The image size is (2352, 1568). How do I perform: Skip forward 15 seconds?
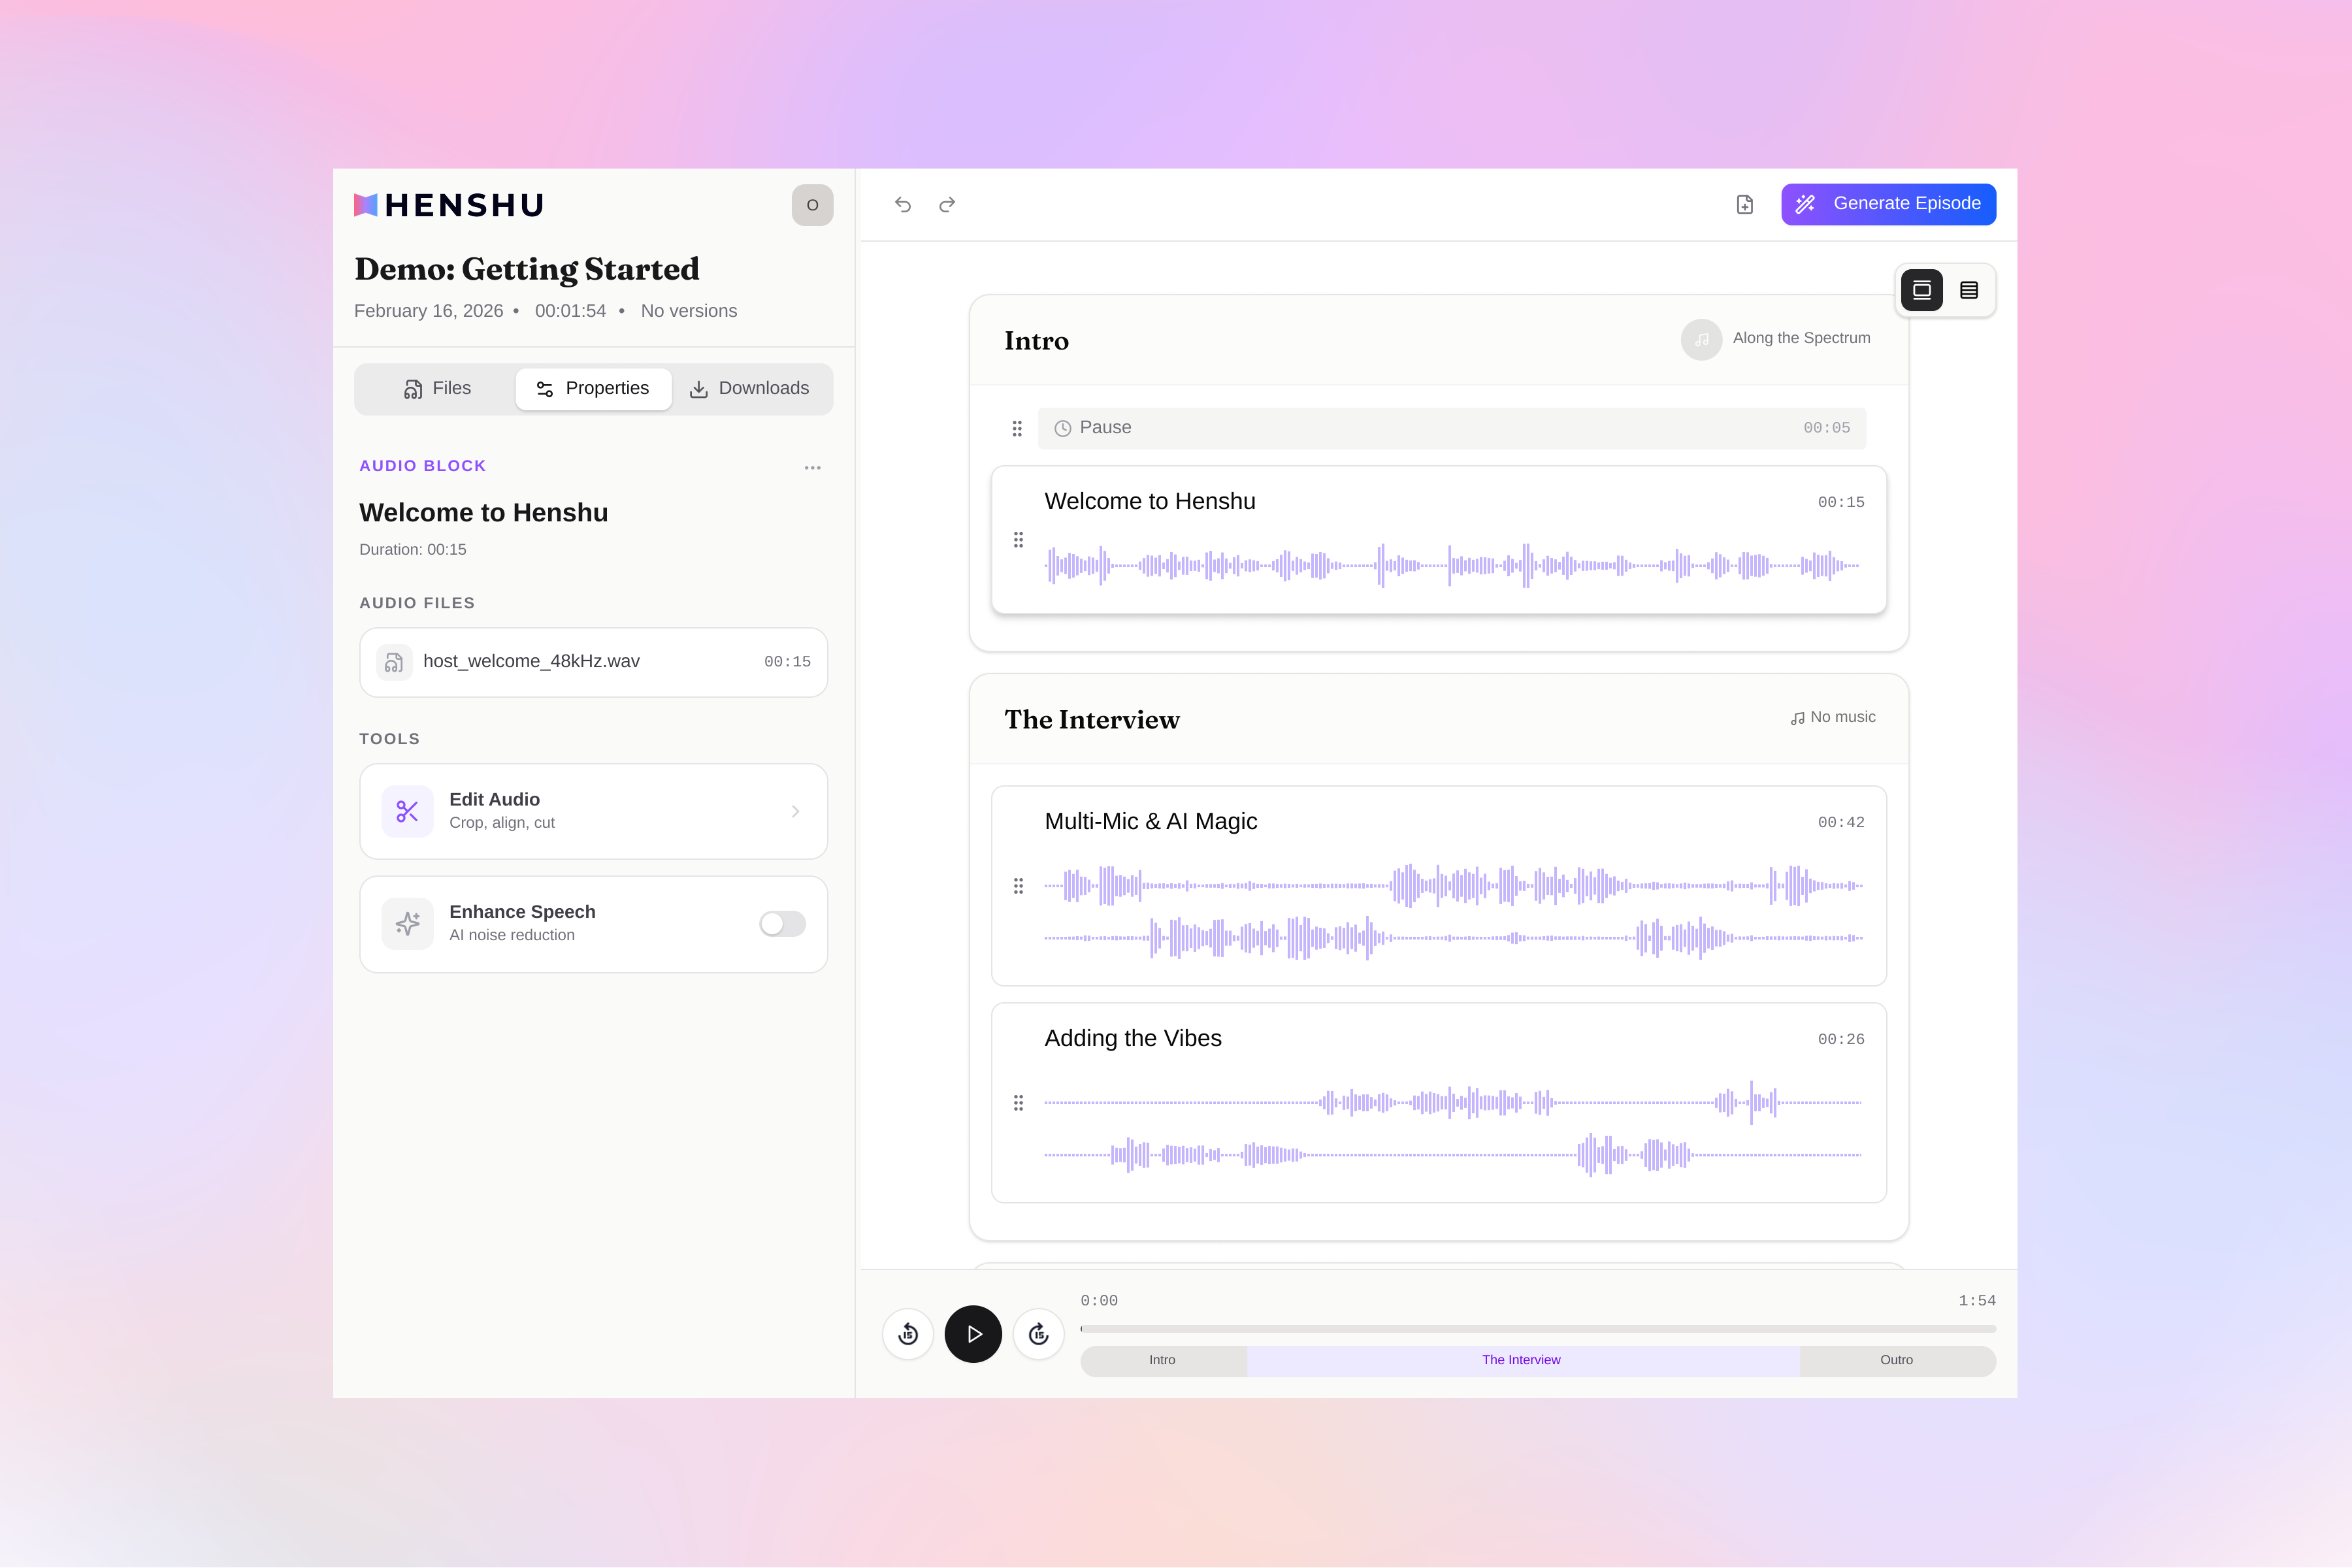1039,1334
